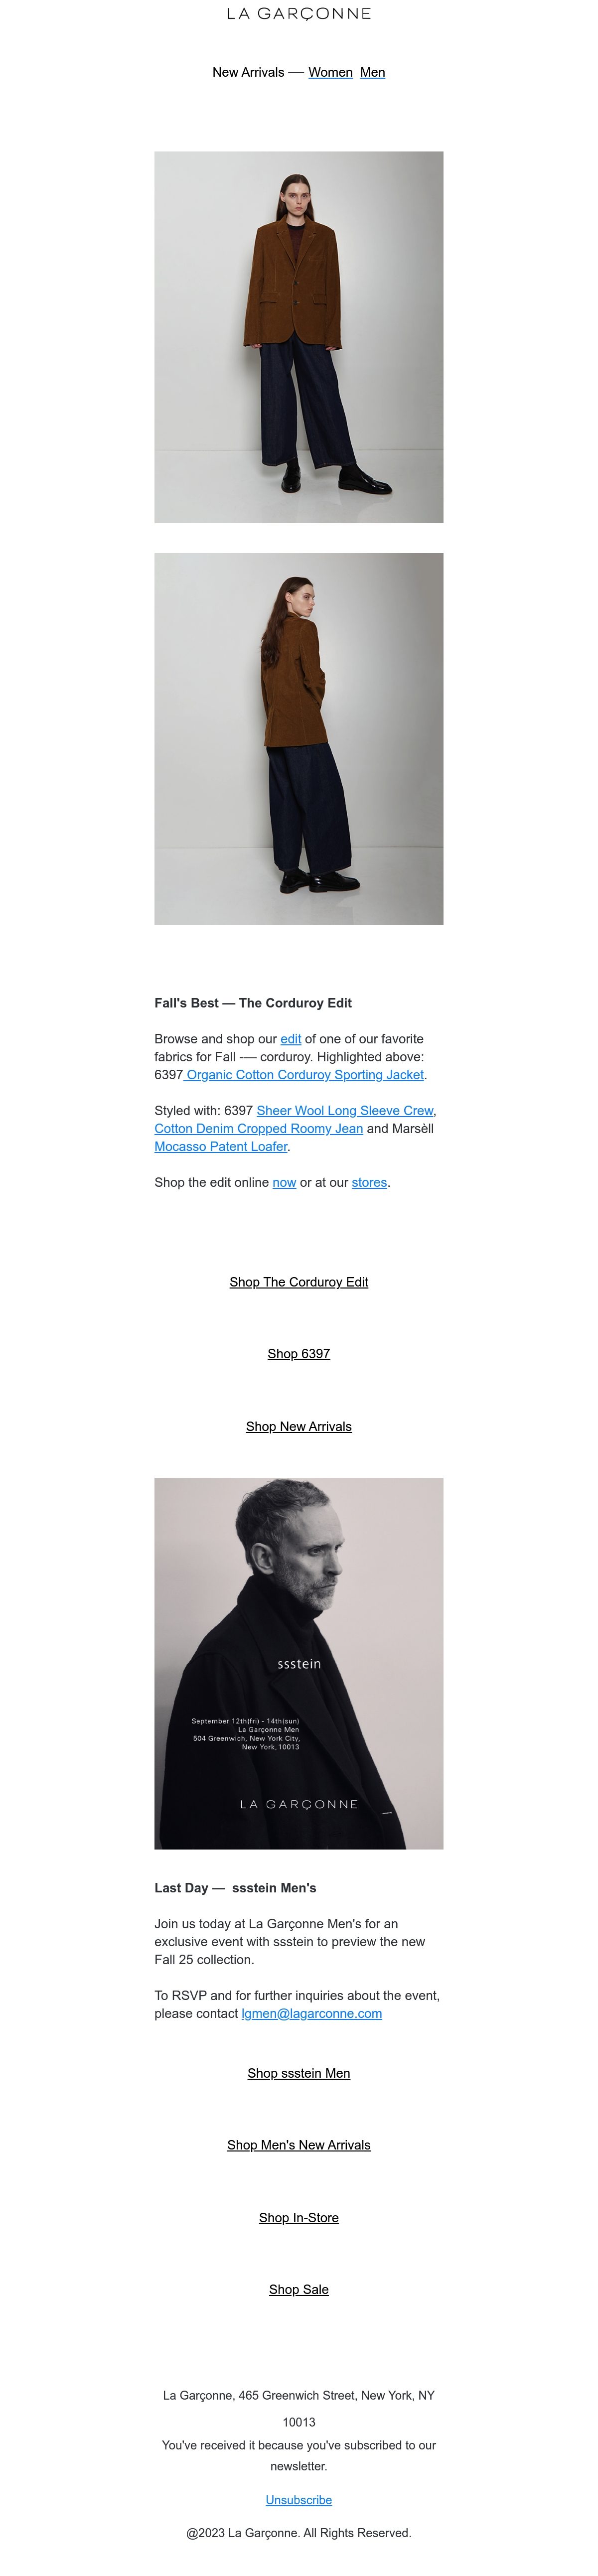The image size is (598, 2576).
Task: Select Shop 6397
Action: [298, 1354]
